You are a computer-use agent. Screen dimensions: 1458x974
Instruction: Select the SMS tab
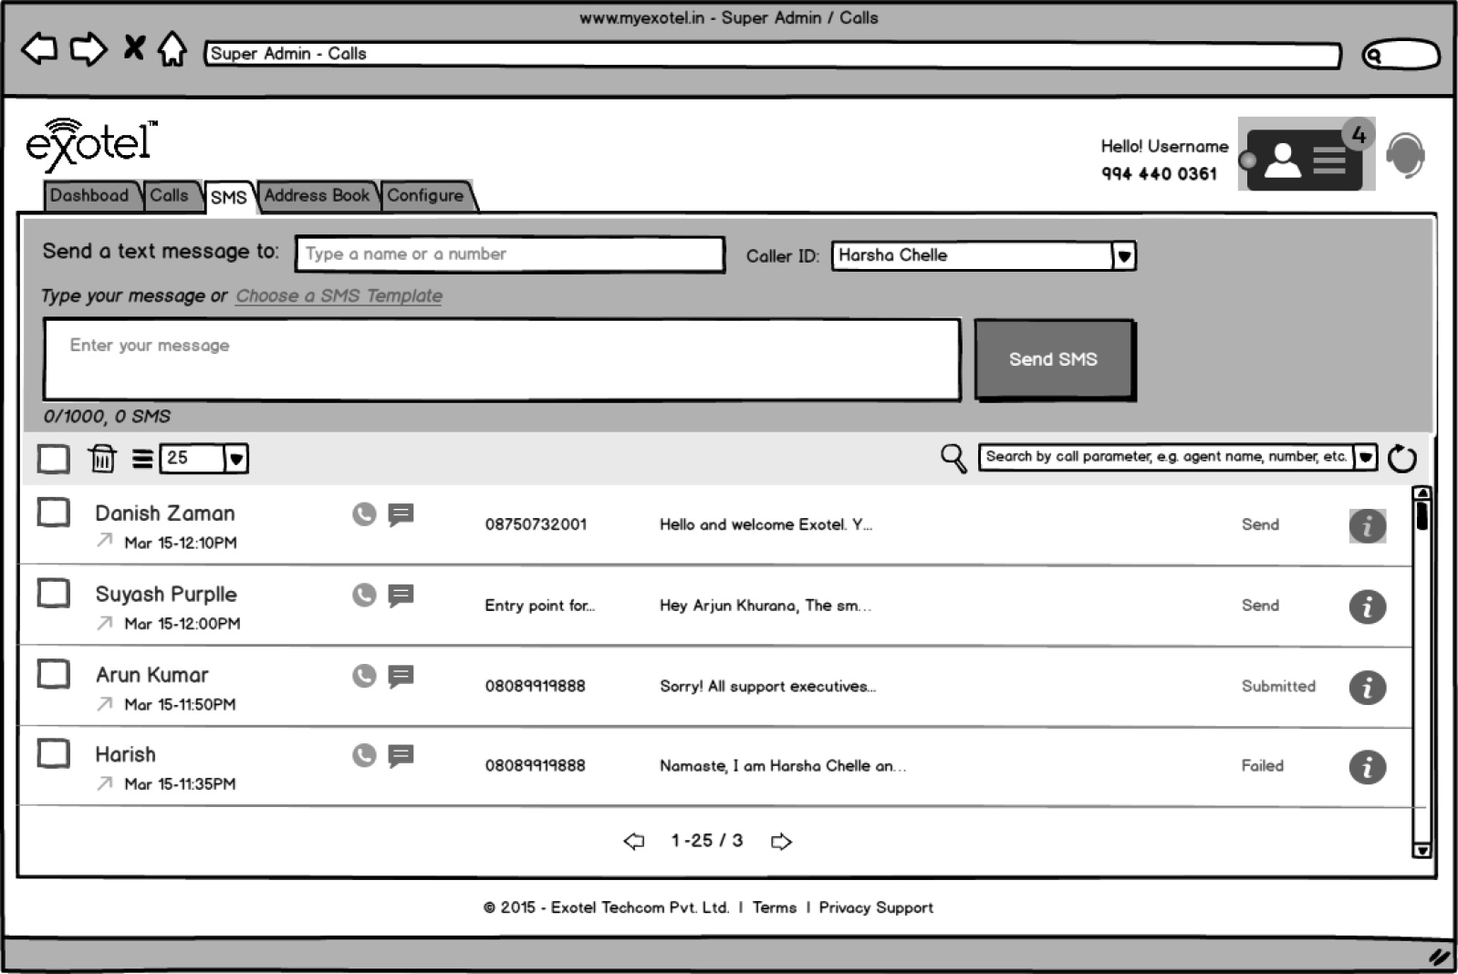coord(229,197)
